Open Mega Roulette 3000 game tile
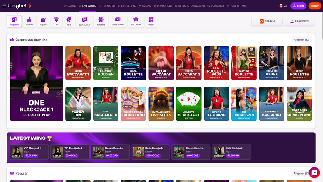Viewport: 323px width, 182px height. pos(216,63)
